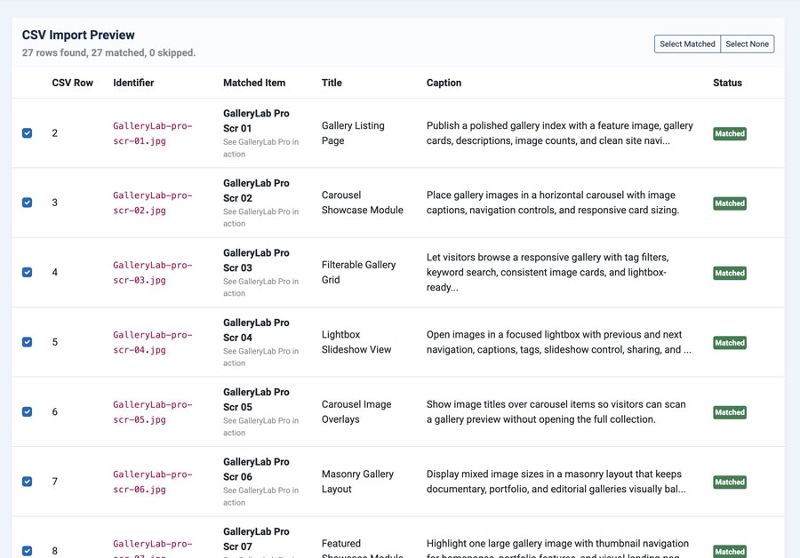Uncheck the checkbox for CSV row 3

click(x=27, y=203)
